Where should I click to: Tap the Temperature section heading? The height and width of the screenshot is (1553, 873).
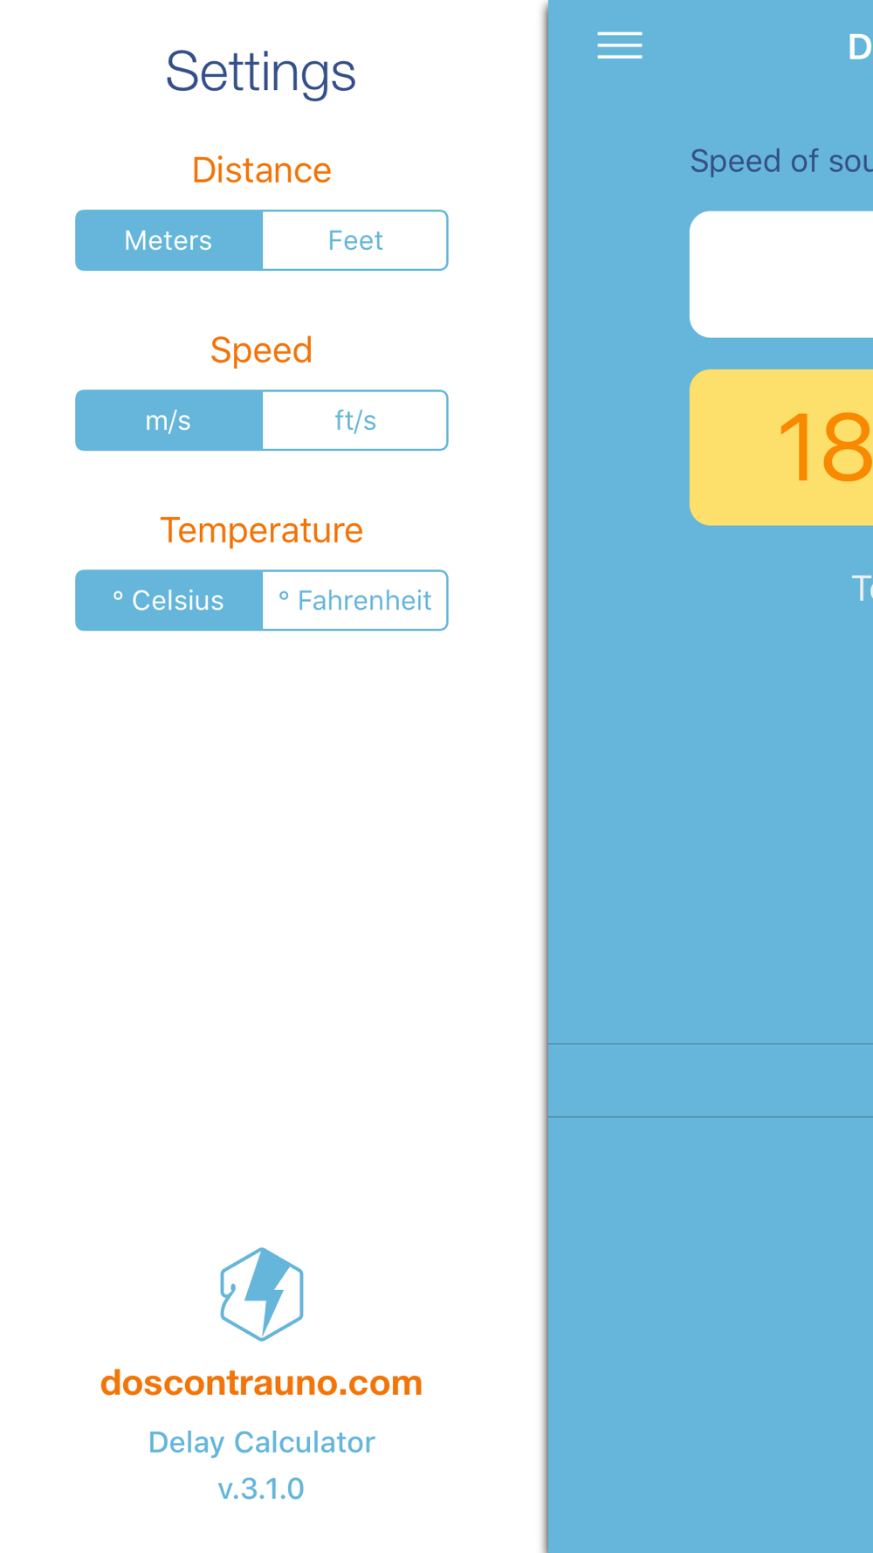(x=261, y=530)
